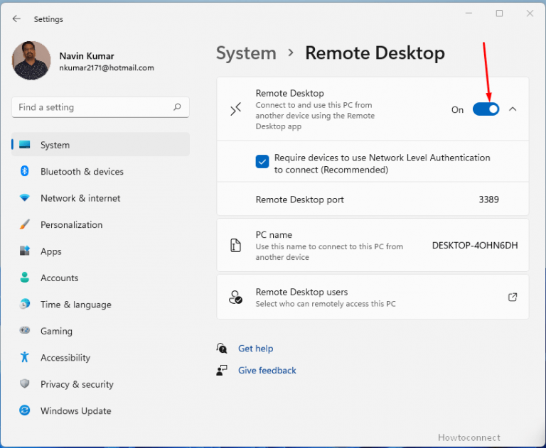Click the Gaming controller icon
Image resolution: width=546 pixels, height=448 pixels.
tap(24, 330)
